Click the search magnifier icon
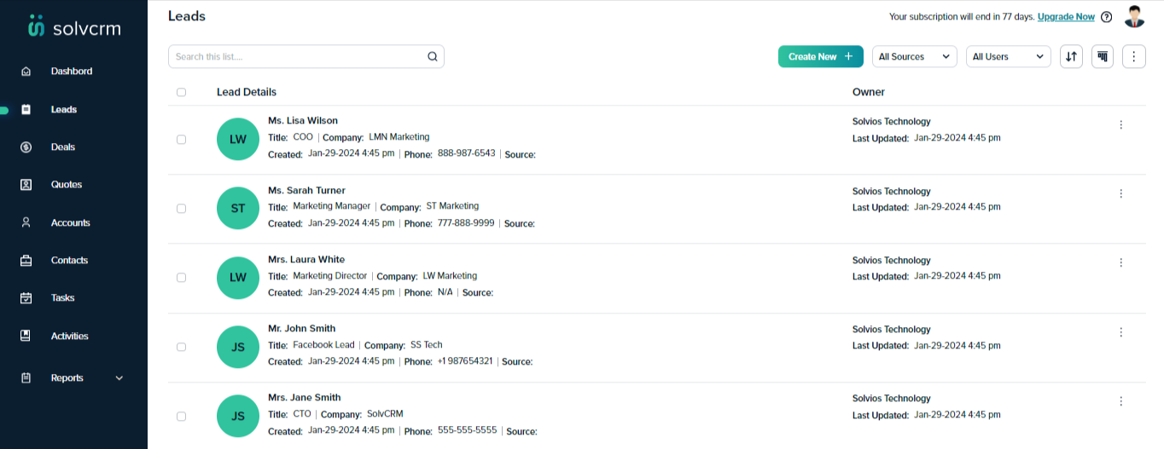Viewport: 1164px width, 449px height. coord(433,57)
